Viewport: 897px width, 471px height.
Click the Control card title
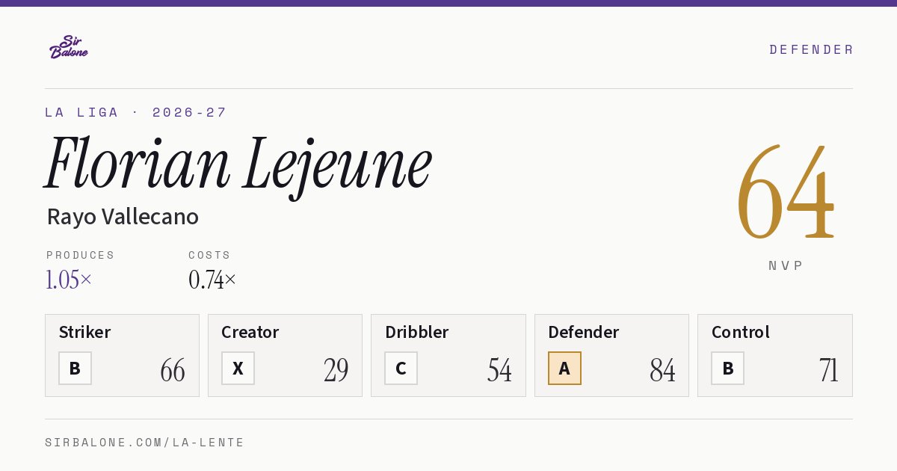click(x=740, y=332)
